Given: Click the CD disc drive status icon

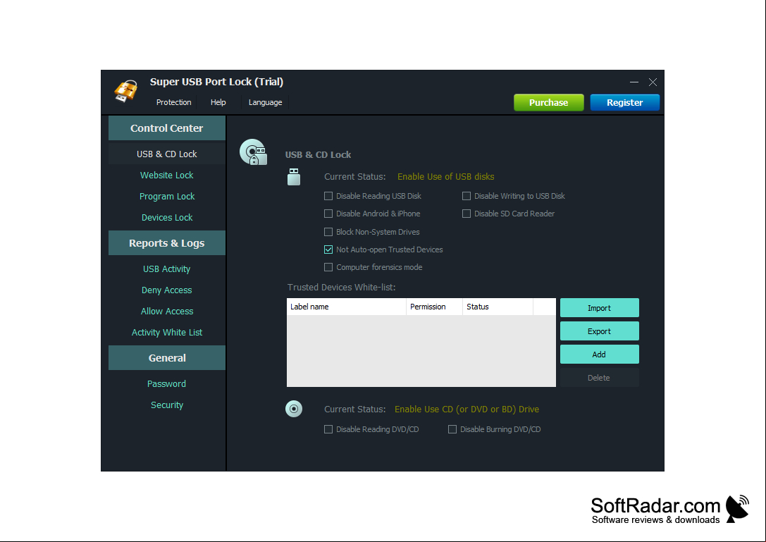Looking at the screenshot, I should [x=294, y=409].
